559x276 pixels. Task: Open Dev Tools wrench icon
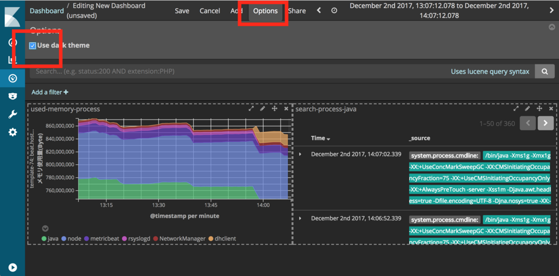pos(13,115)
